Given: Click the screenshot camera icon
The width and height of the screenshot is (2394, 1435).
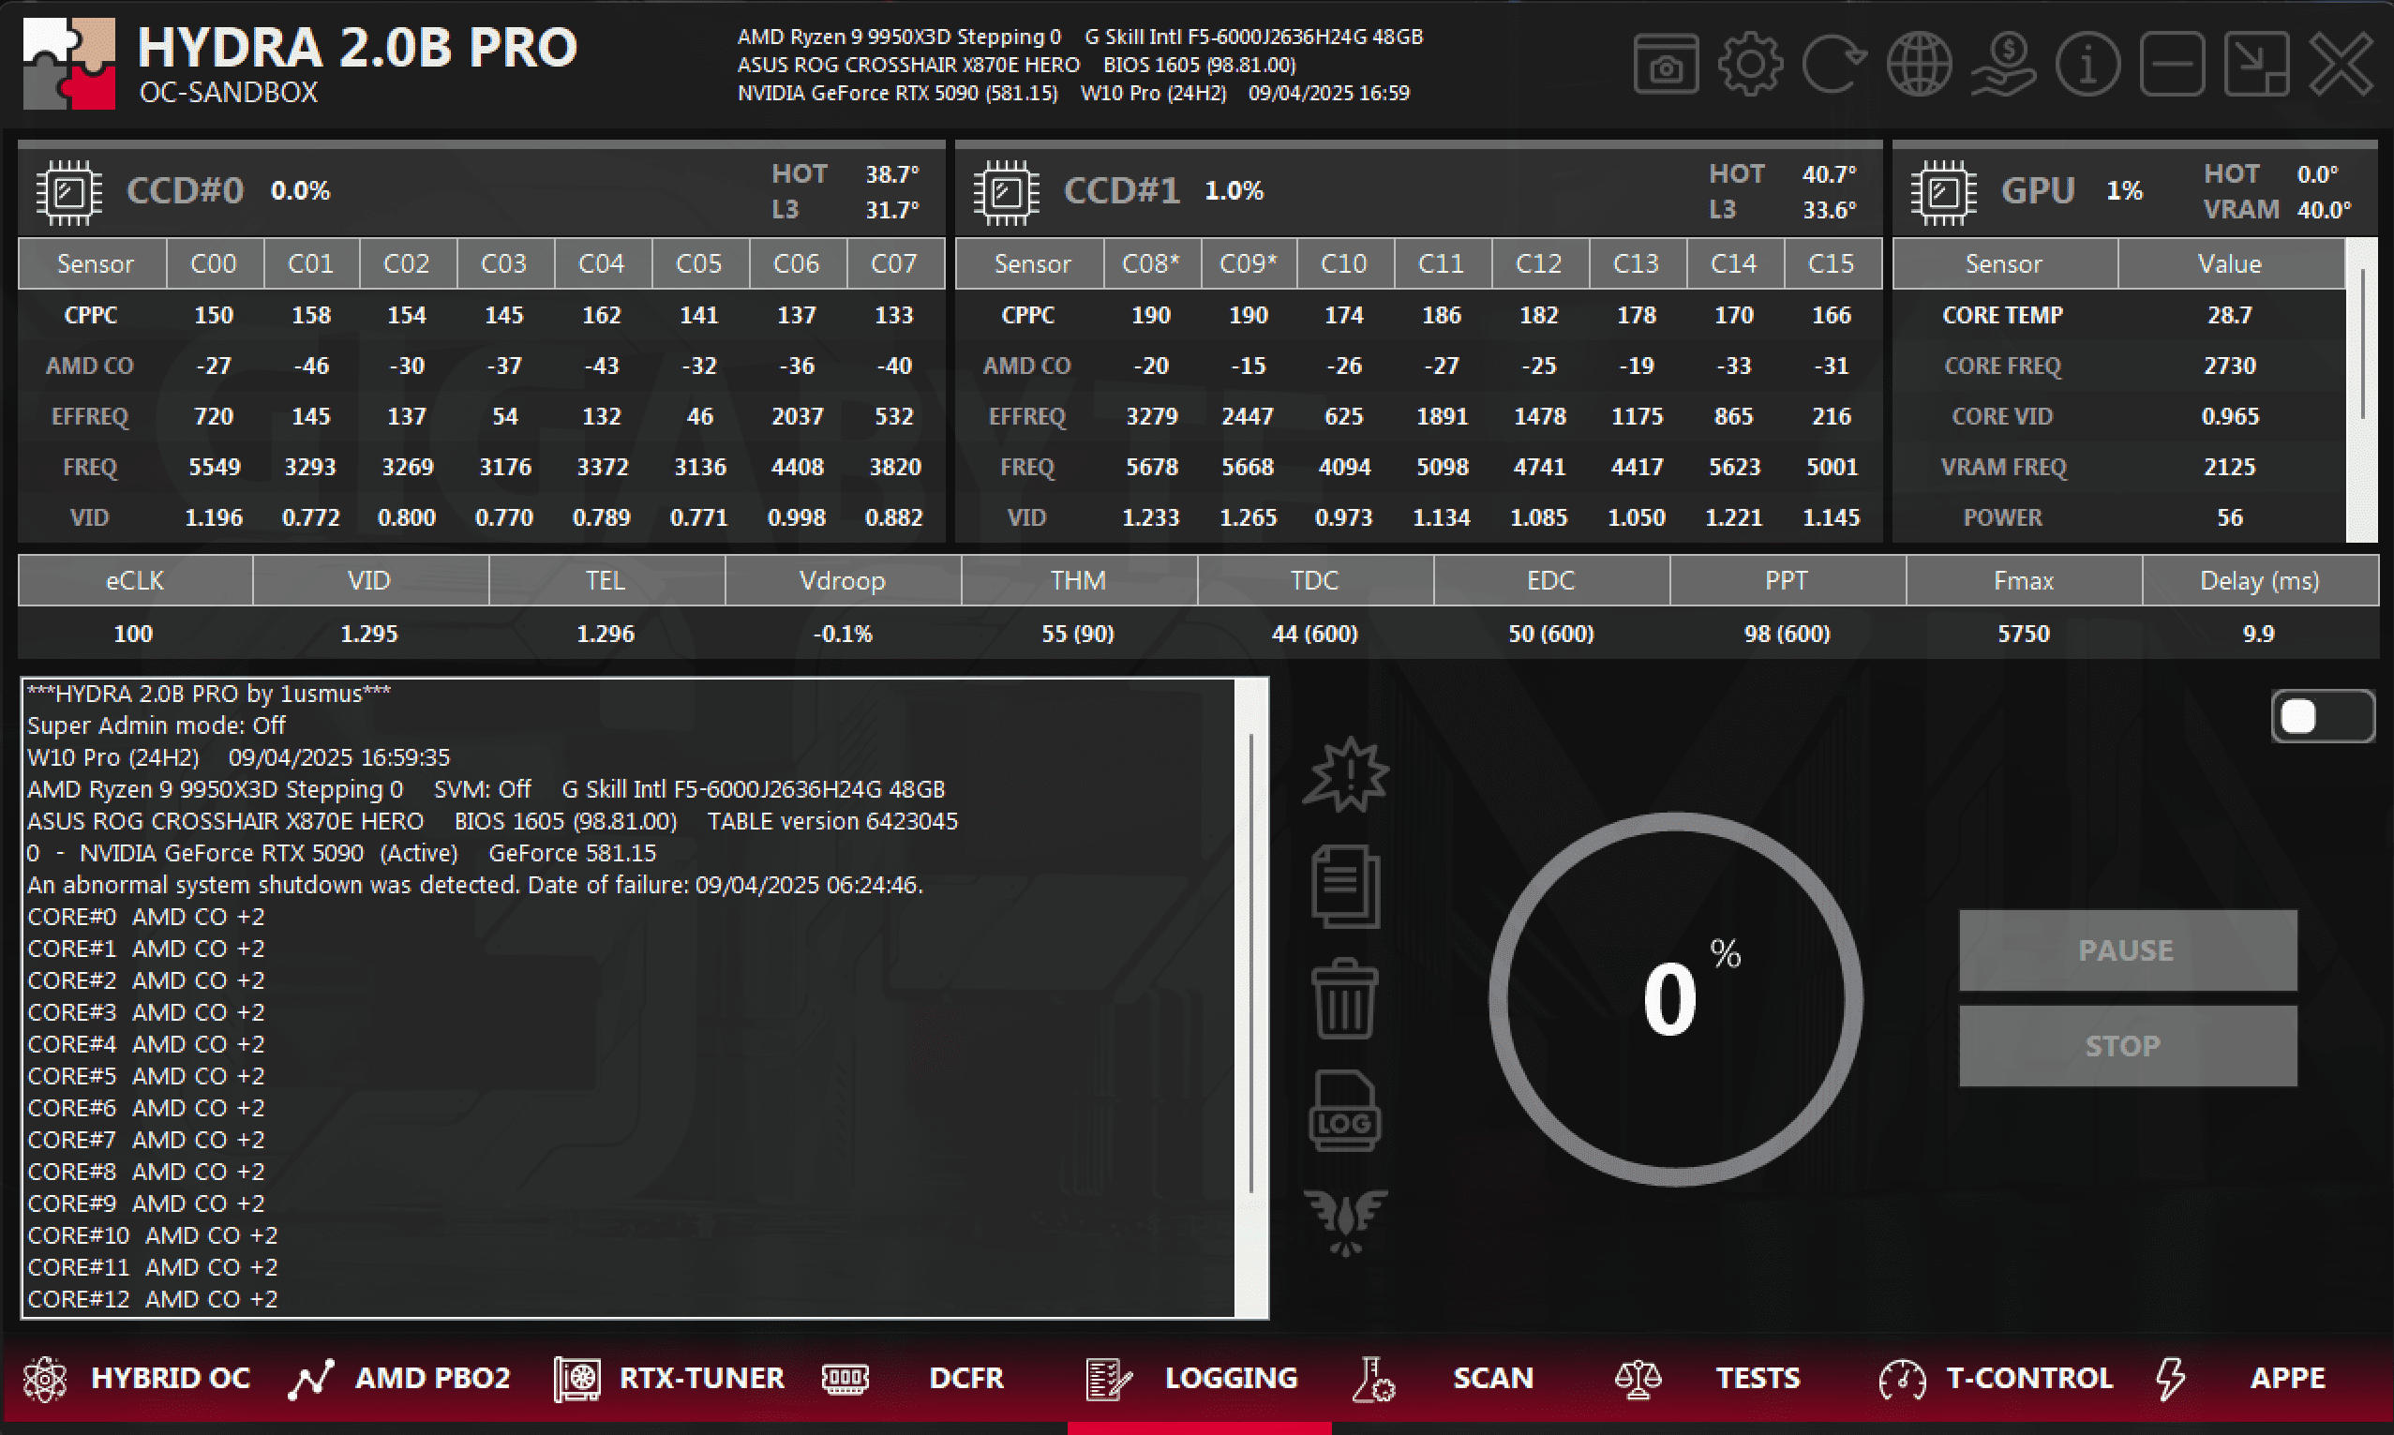Looking at the screenshot, I should [x=1665, y=64].
